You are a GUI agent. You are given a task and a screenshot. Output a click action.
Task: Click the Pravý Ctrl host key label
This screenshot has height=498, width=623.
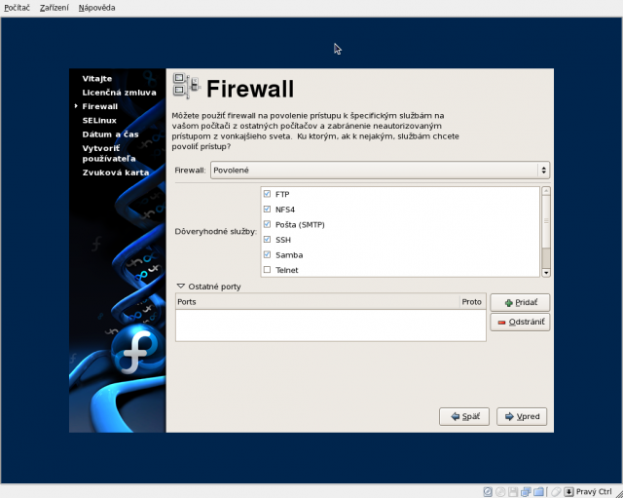tap(594, 491)
